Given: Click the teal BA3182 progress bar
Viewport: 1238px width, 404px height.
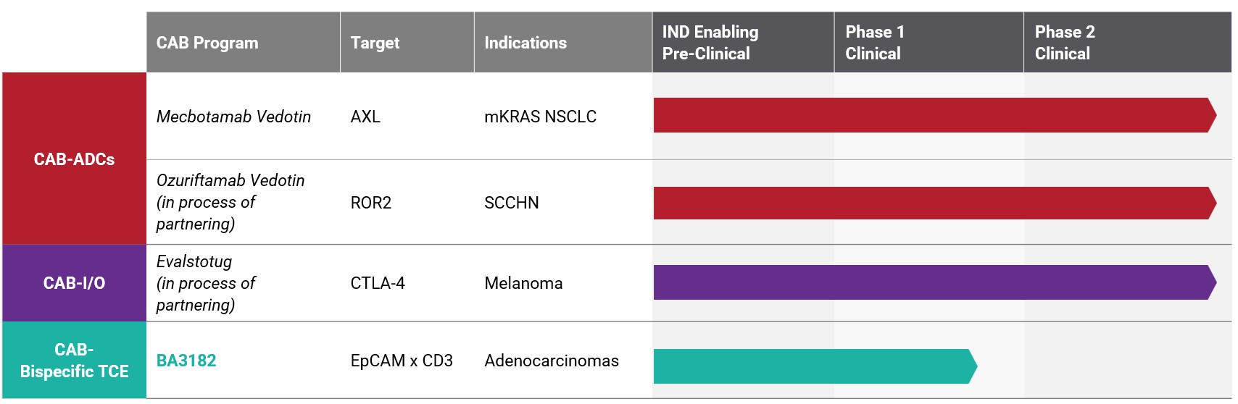Looking at the screenshot, I should tap(814, 366).
